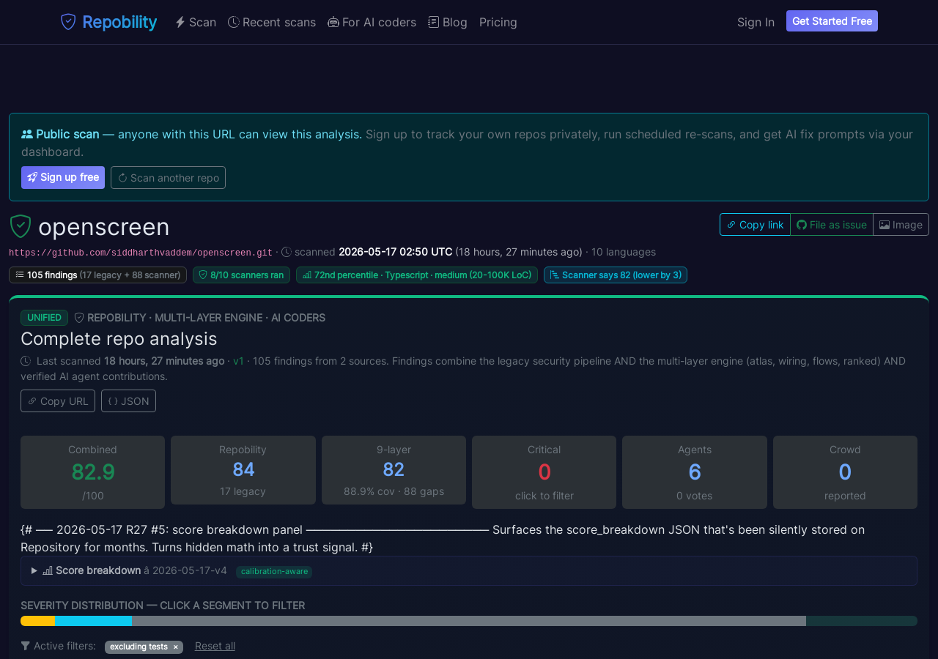Image resolution: width=938 pixels, height=659 pixels.
Task: Click the UNIFIED tag label
Action: coord(44,318)
